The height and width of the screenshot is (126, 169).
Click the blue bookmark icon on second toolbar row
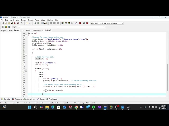coord(9,27)
